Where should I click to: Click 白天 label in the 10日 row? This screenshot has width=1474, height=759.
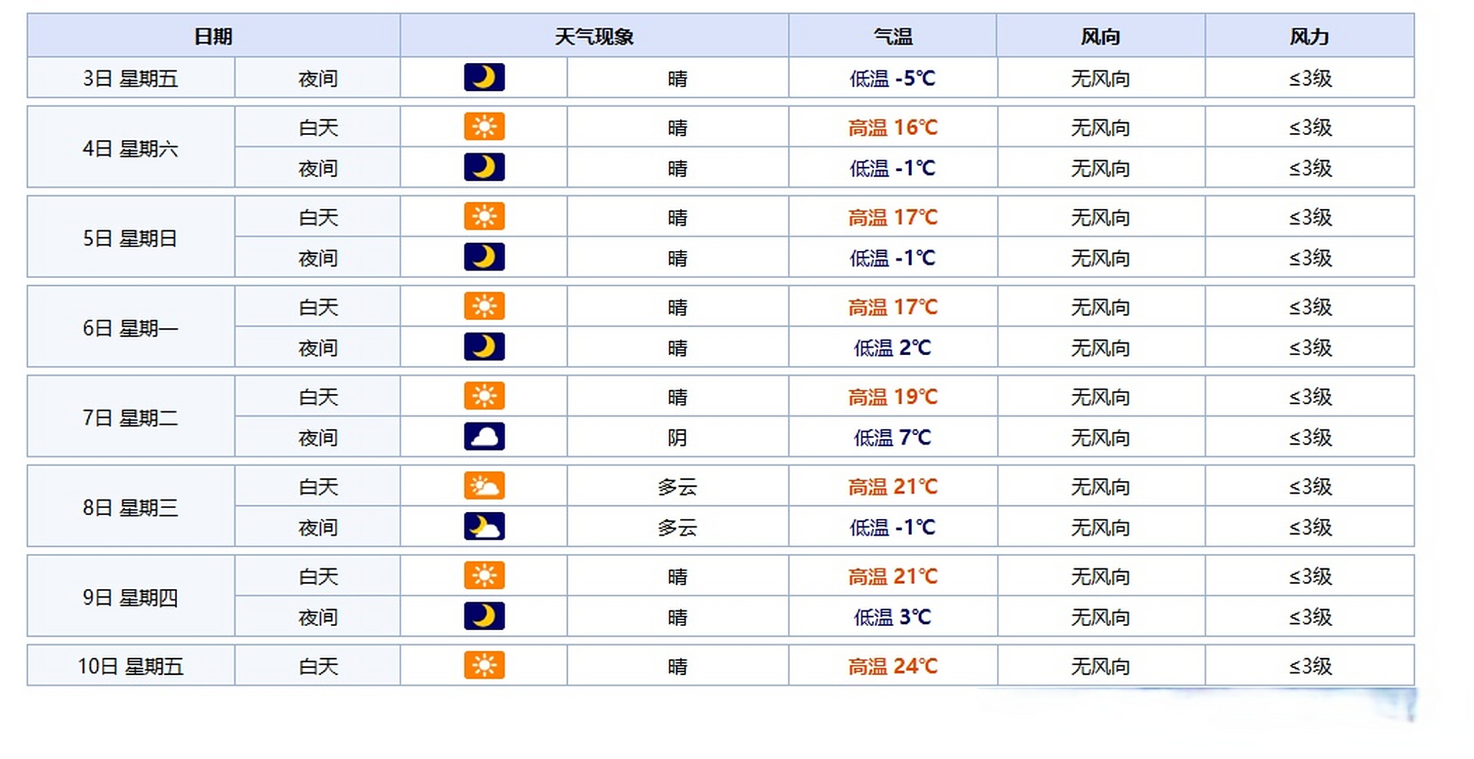click(x=318, y=666)
